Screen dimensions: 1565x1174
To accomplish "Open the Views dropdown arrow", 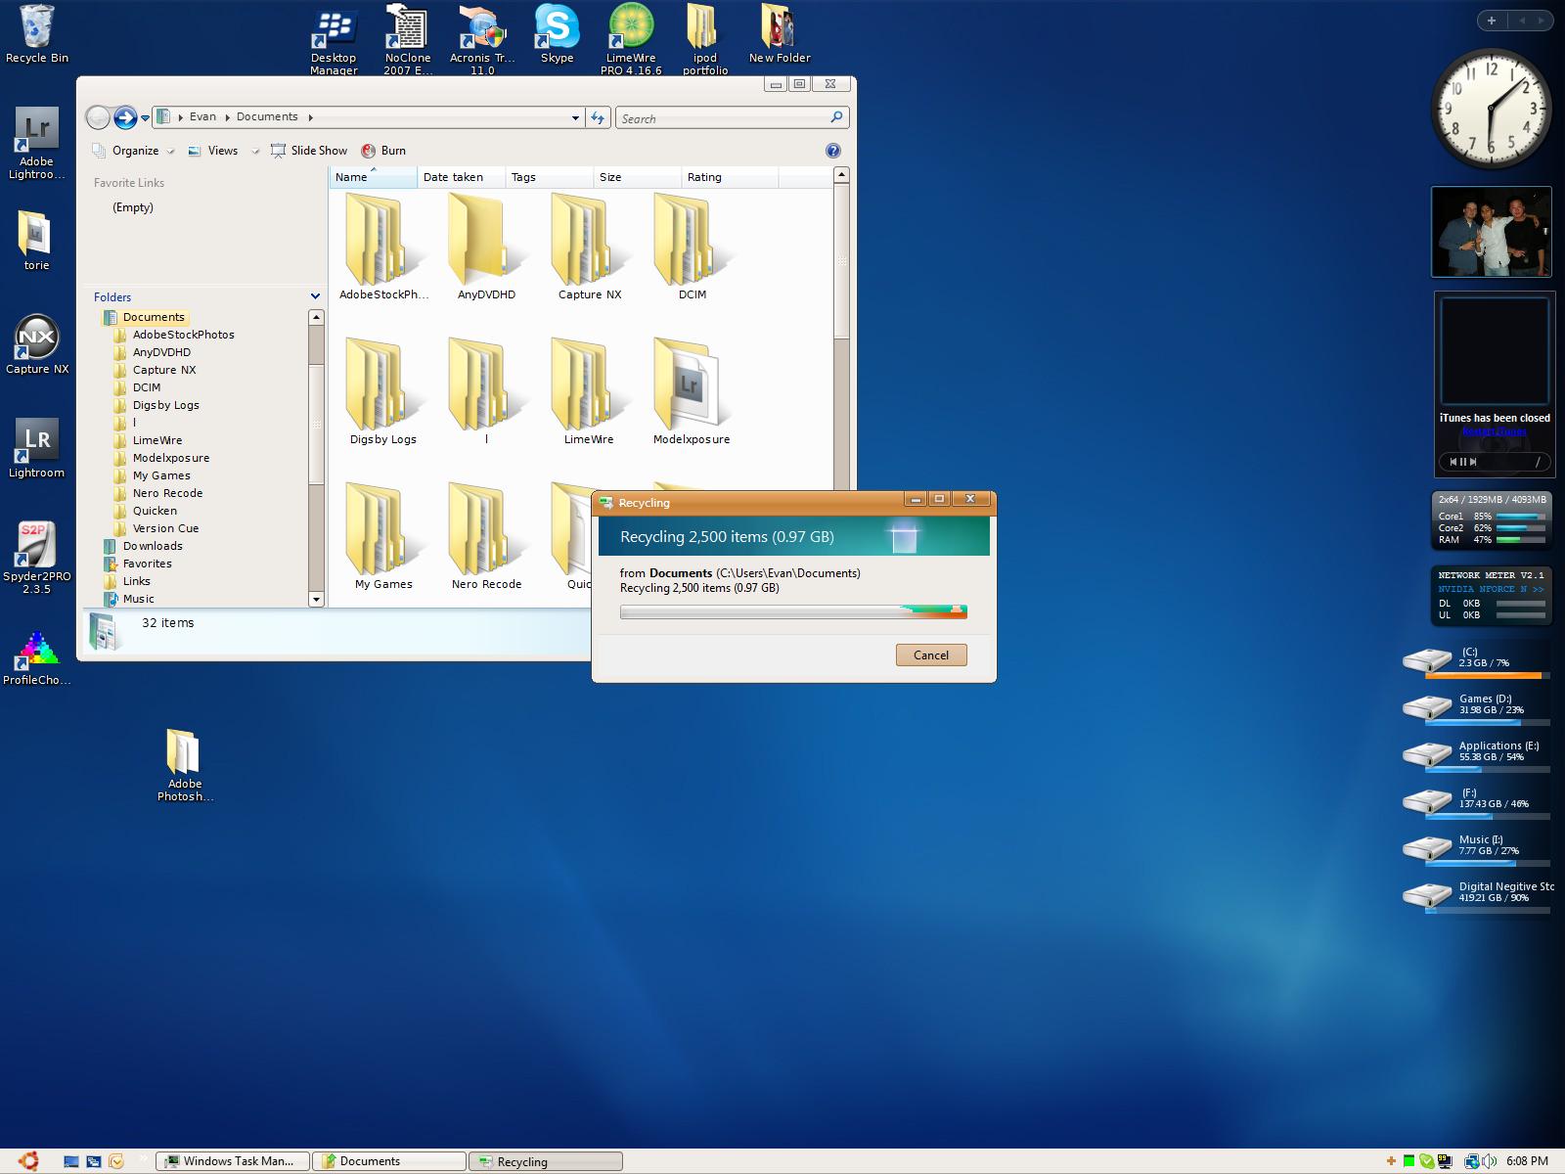I will click(x=255, y=151).
